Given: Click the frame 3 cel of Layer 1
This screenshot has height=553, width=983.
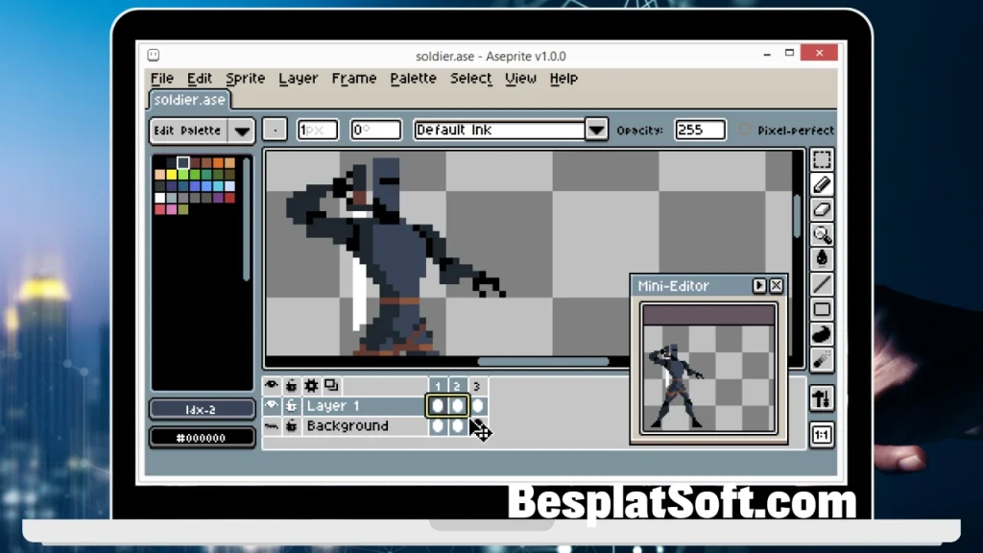Looking at the screenshot, I should (x=477, y=405).
